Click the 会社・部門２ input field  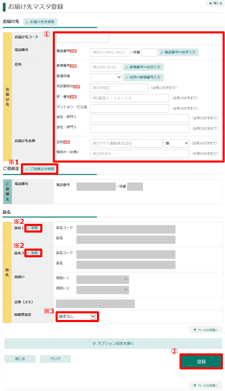140,128
